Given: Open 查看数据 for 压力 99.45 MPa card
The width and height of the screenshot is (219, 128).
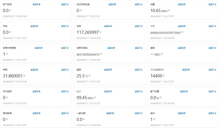Looking at the screenshot, I should click(x=108, y=92).
